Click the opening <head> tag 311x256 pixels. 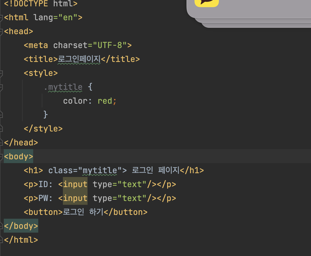click(x=18, y=31)
